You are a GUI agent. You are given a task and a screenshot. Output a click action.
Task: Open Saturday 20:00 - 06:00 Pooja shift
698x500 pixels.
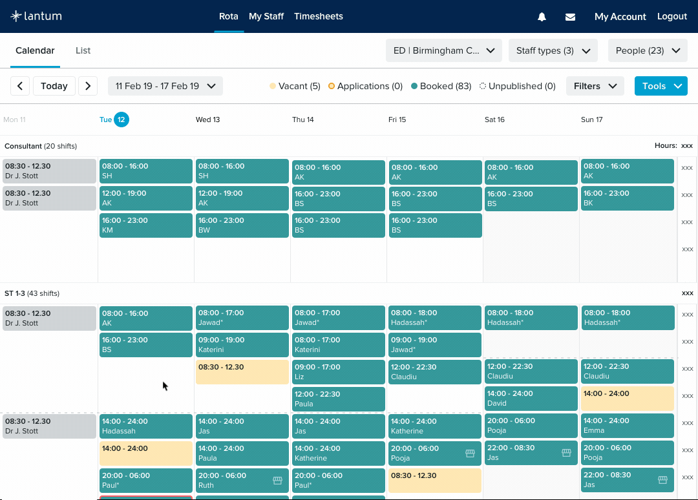(531, 425)
